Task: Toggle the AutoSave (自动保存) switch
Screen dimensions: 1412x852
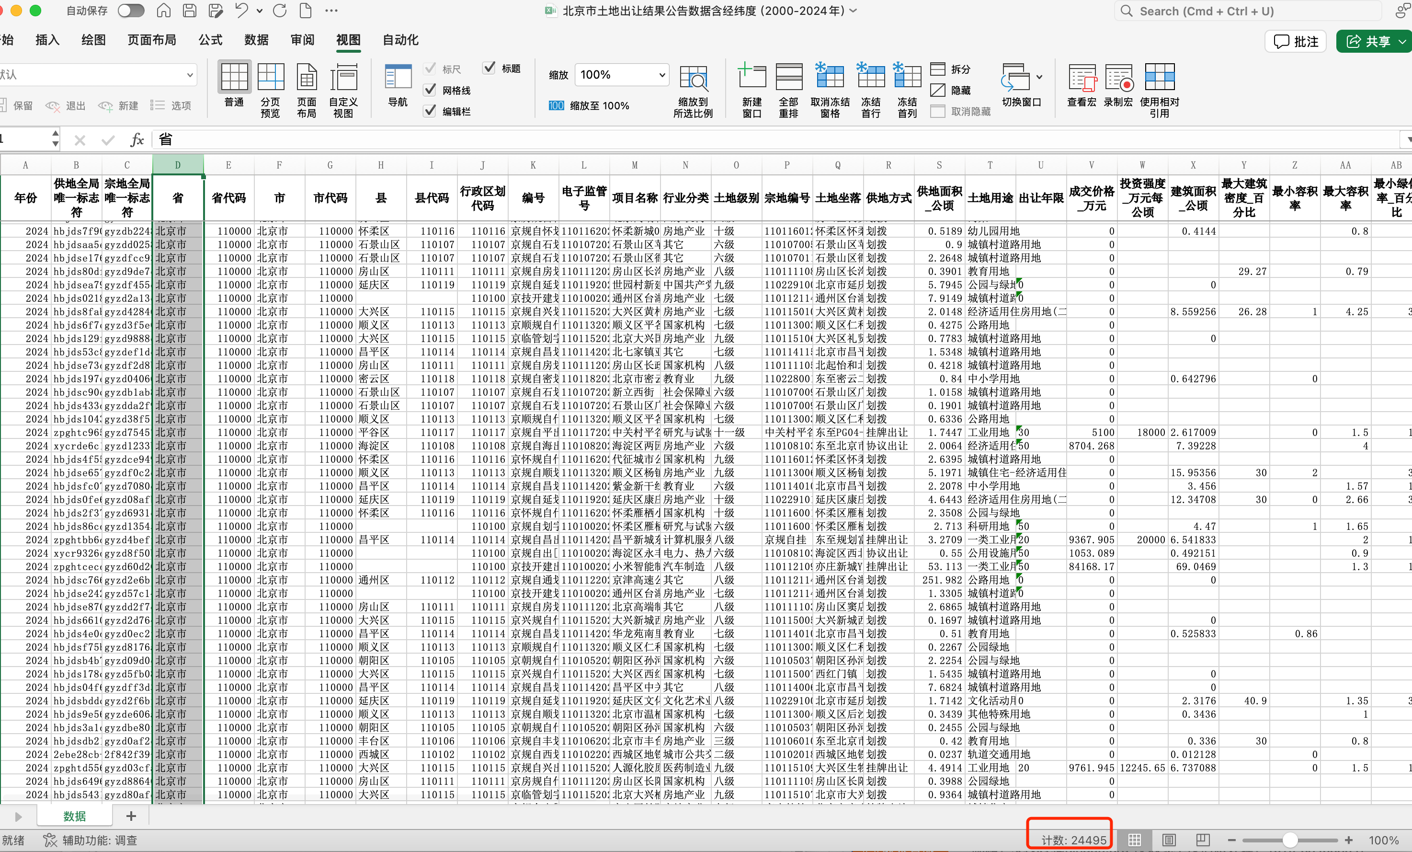Action: click(x=131, y=11)
